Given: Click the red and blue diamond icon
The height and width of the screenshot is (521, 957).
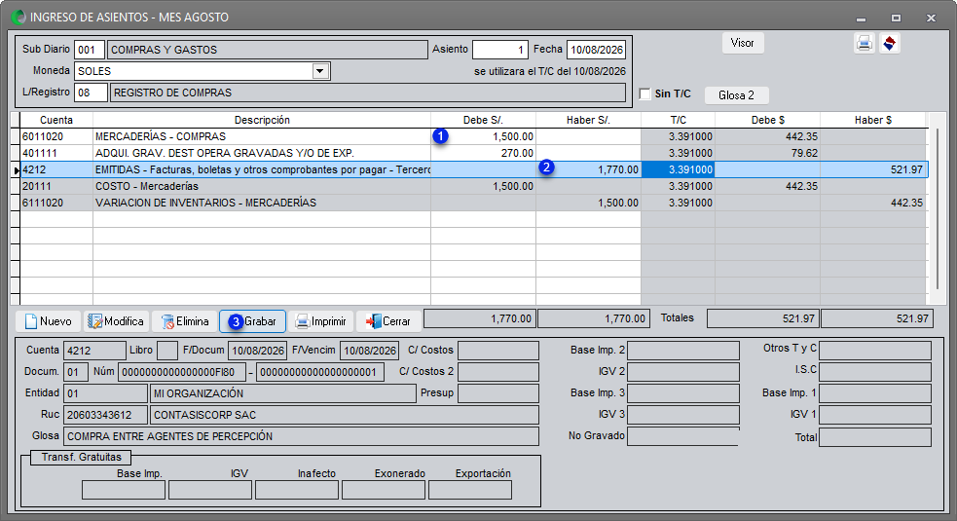Looking at the screenshot, I should (x=890, y=44).
